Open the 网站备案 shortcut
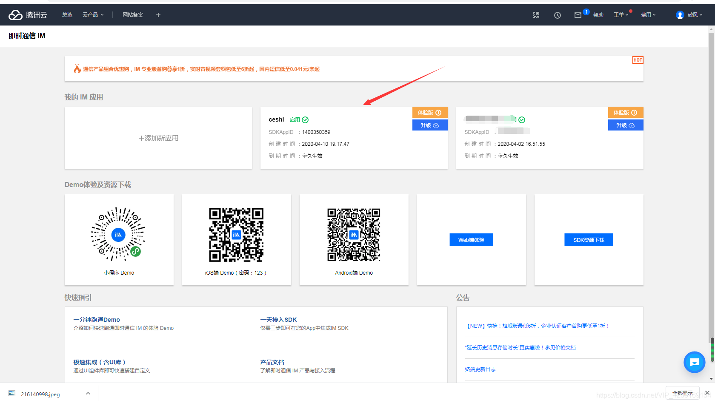 click(x=133, y=15)
